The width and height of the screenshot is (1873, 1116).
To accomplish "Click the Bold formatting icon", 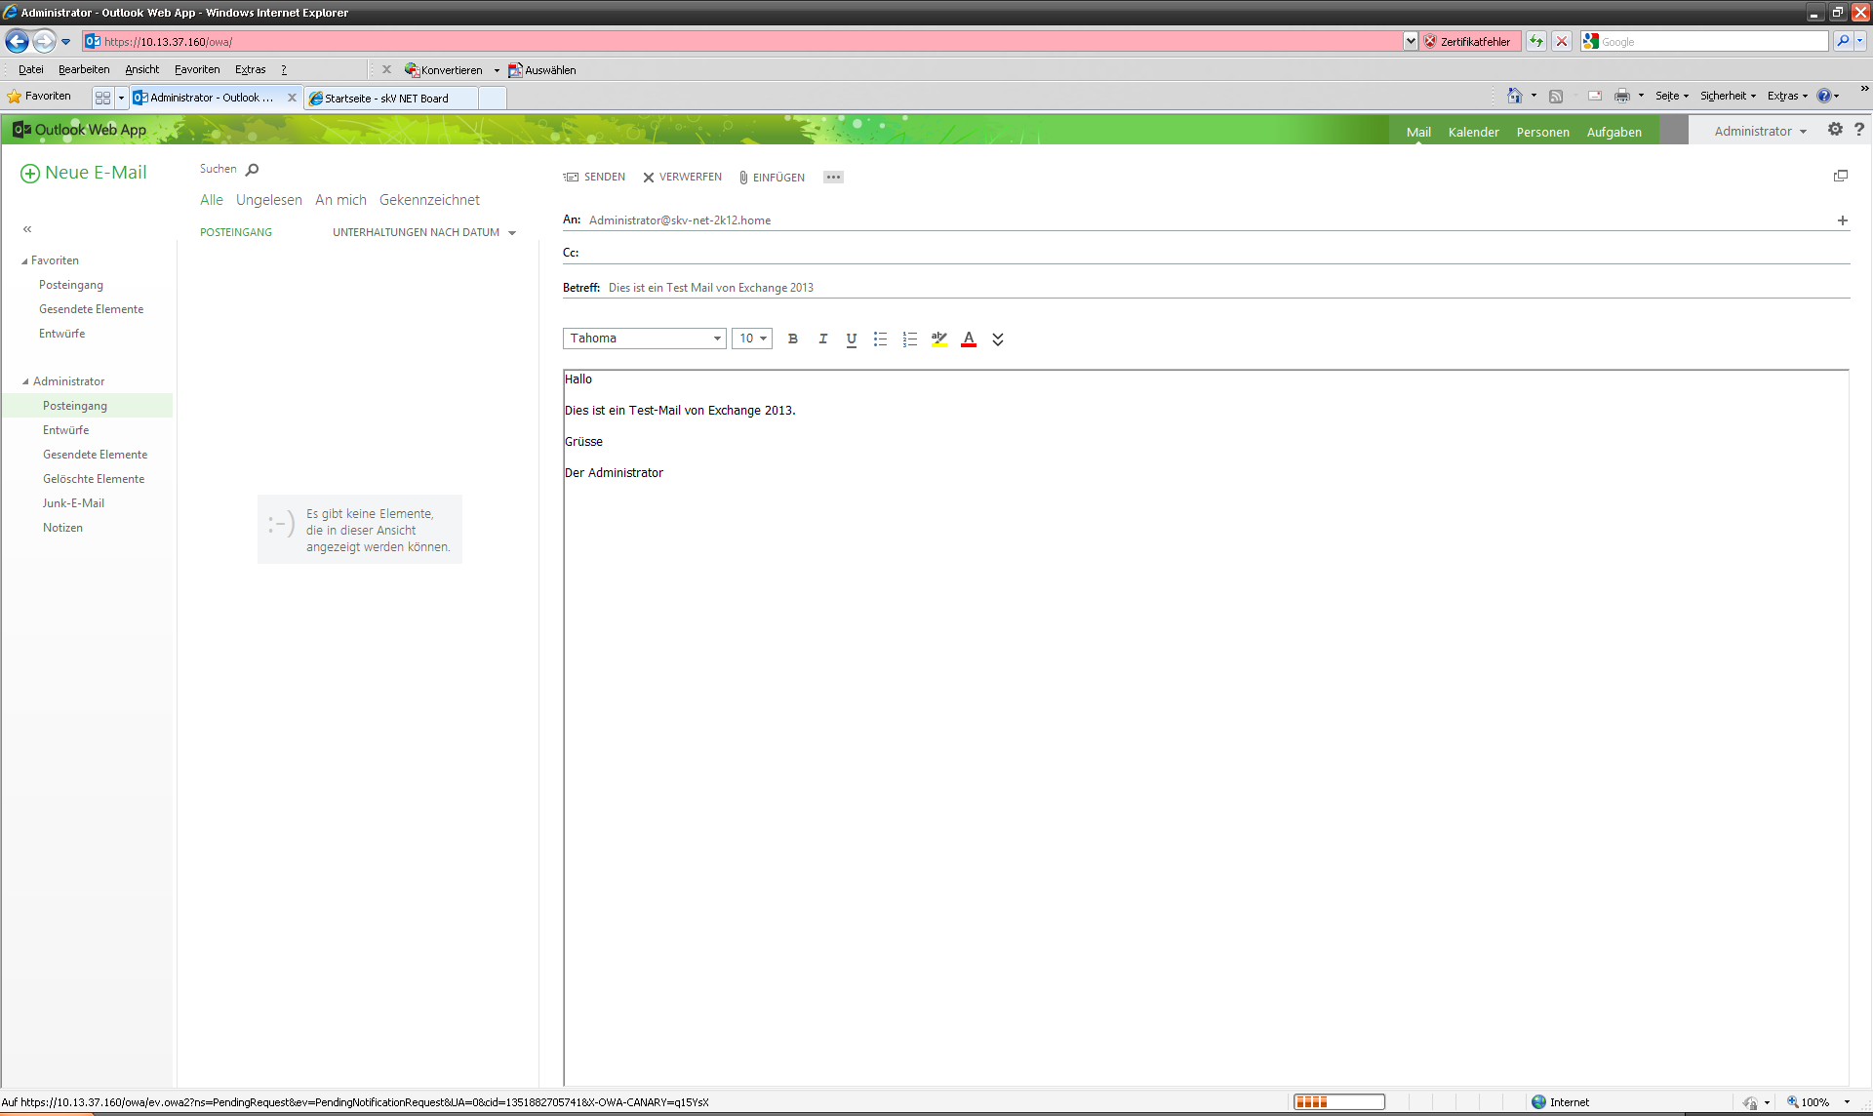I will point(793,339).
